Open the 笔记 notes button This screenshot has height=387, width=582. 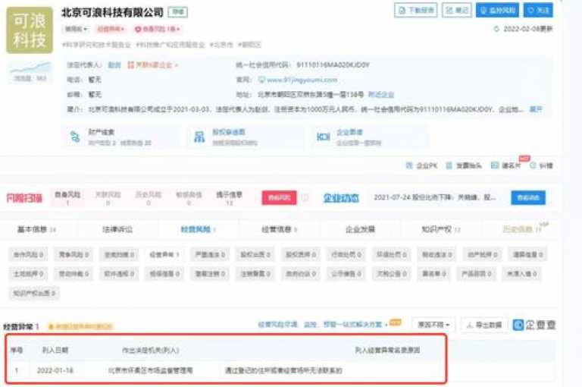coord(456,10)
